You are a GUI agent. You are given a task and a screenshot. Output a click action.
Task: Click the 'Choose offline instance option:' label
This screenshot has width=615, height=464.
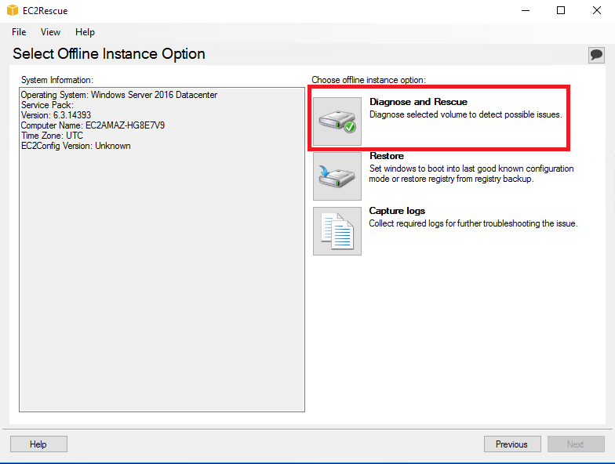pyautogui.click(x=369, y=80)
